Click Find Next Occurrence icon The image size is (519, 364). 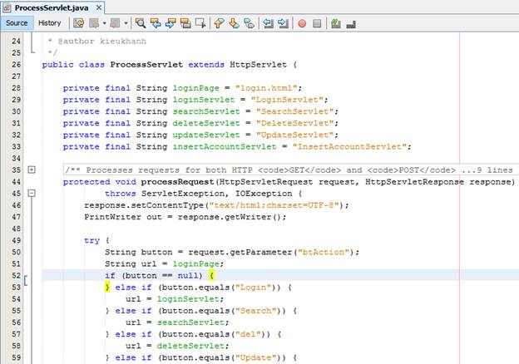pyautogui.click(x=171, y=23)
